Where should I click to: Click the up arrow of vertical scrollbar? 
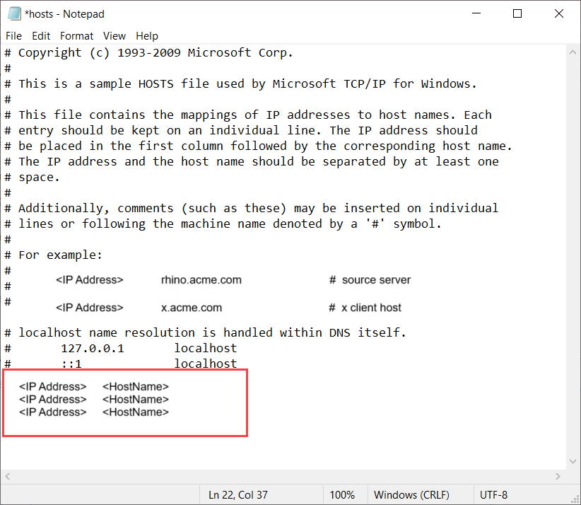pyautogui.click(x=573, y=51)
